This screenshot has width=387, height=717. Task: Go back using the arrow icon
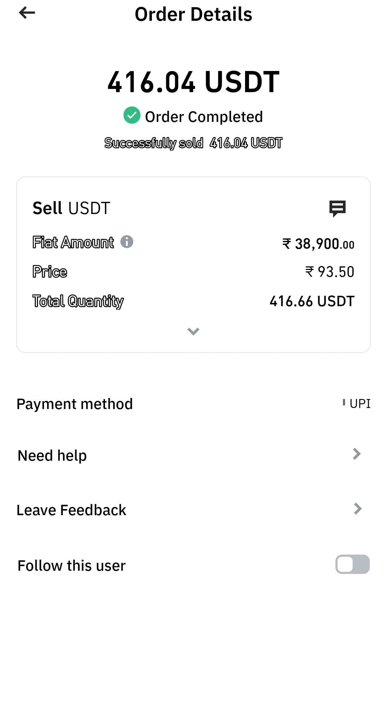point(27,13)
